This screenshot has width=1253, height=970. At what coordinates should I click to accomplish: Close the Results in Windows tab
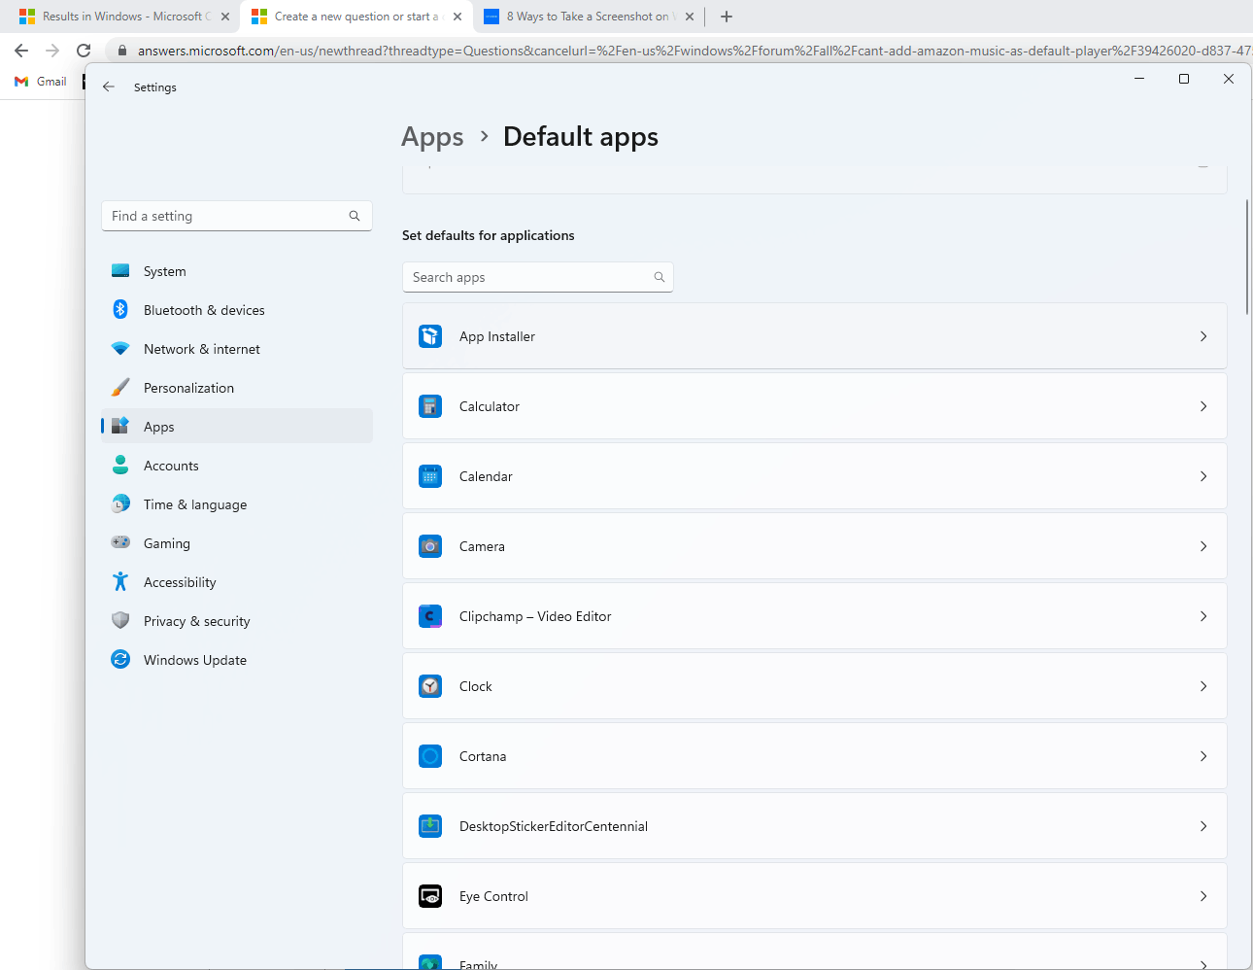click(x=225, y=17)
